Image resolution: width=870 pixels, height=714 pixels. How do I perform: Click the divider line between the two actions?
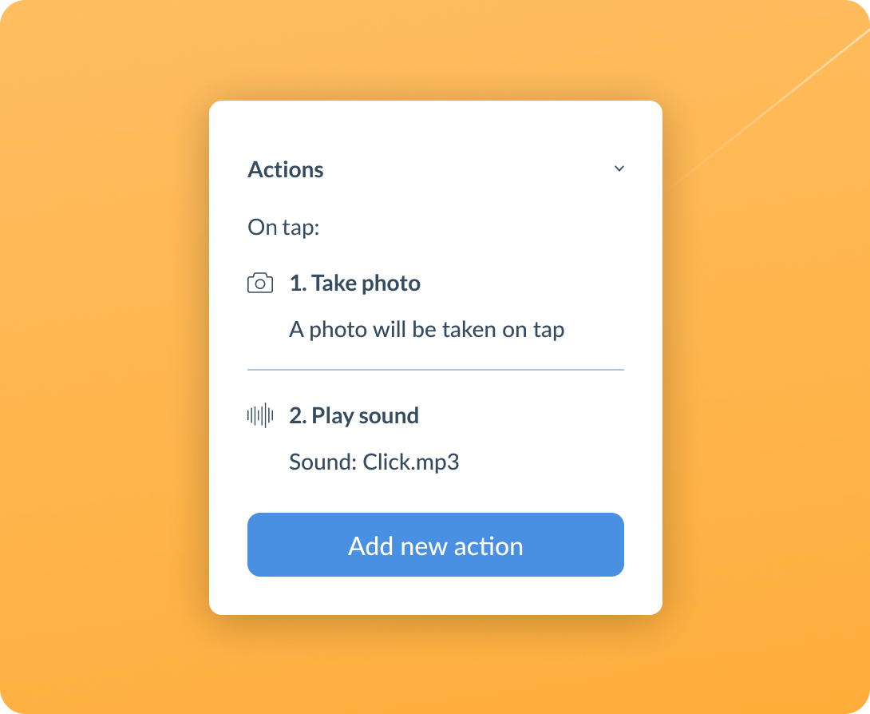[x=436, y=369]
